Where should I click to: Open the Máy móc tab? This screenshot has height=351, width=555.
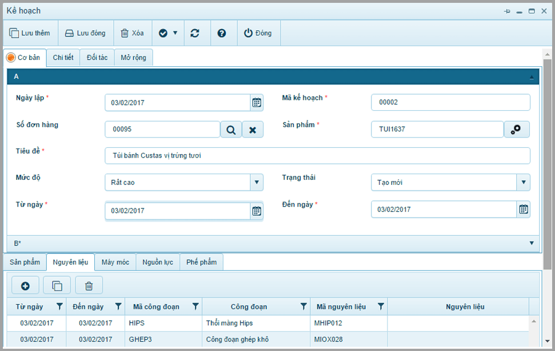pyautogui.click(x=115, y=263)
